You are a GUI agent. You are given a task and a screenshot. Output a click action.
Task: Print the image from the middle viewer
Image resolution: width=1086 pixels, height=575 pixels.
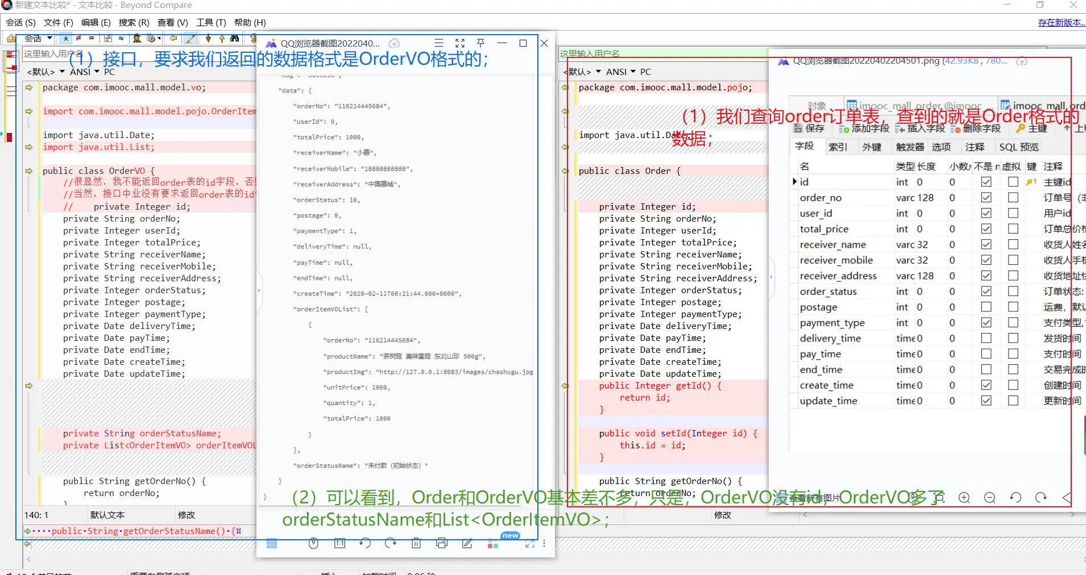[442, 543]
